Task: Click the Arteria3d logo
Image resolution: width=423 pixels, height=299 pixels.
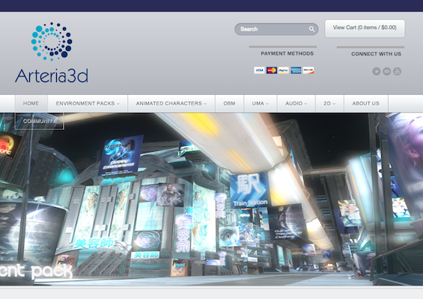Action: coord(52,53)
